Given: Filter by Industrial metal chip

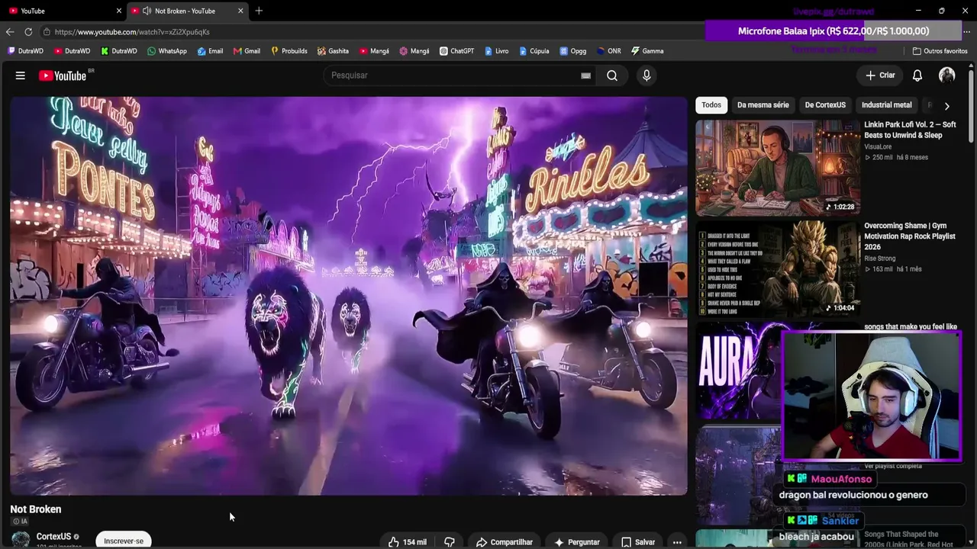Looking at the screenshot, I should click(x=886, y=105).
